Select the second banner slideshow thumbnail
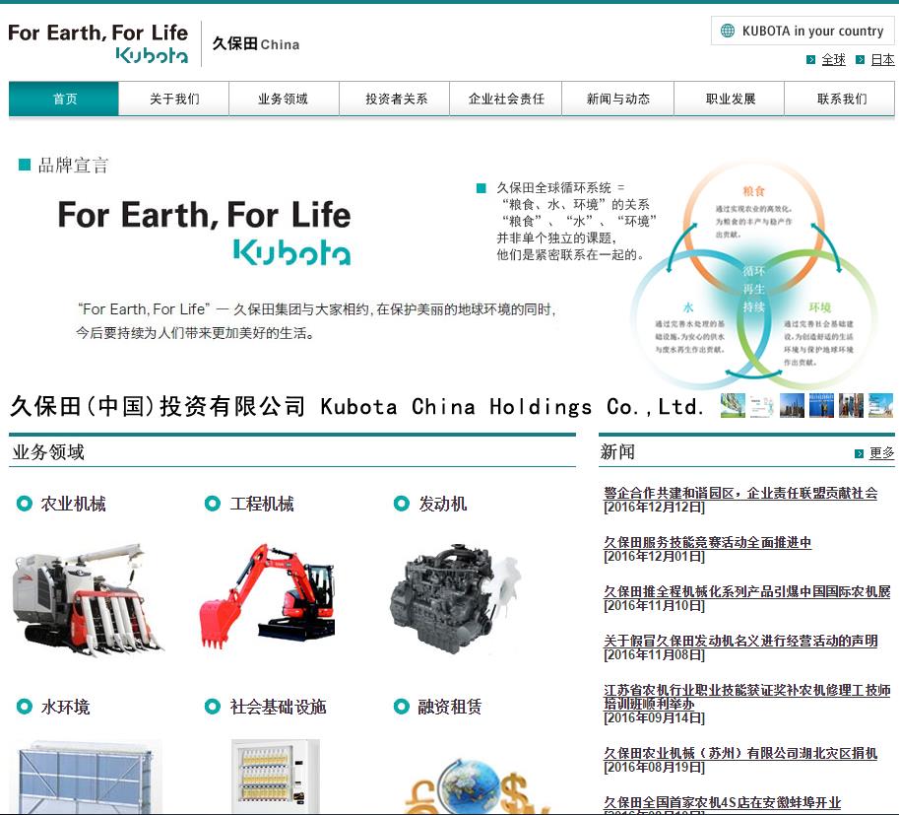This screenshot has height=815, width=899. [762, 405]
